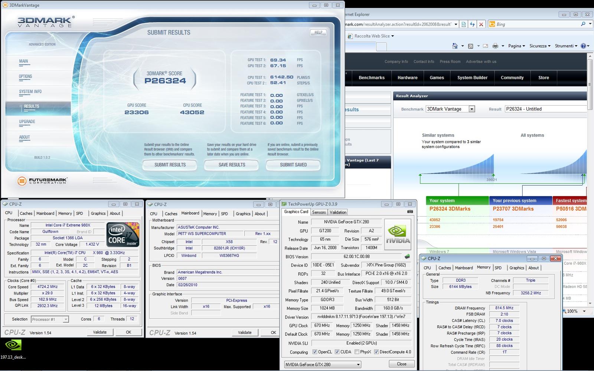
Task: Click the All systems score distribution curve
Action: [x=554, y=162]
